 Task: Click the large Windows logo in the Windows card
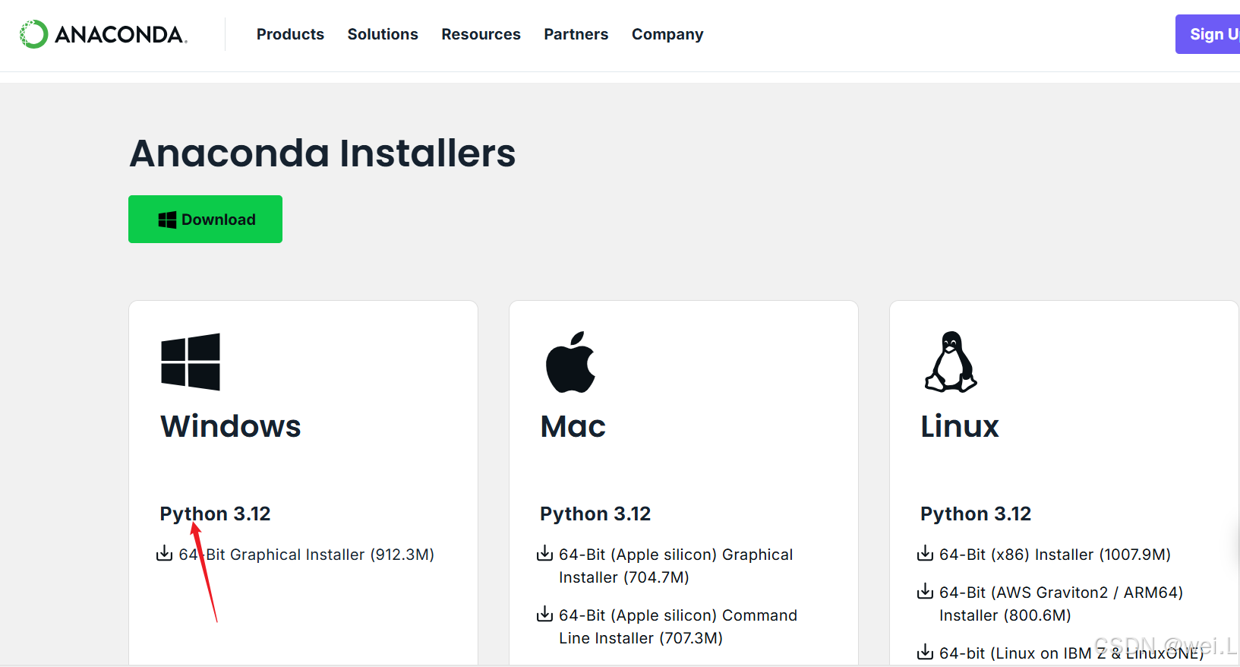coord(191,362)
